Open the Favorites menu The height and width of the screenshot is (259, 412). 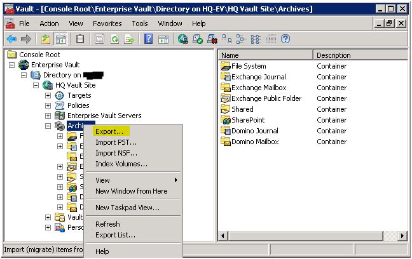tap(107, 23)
